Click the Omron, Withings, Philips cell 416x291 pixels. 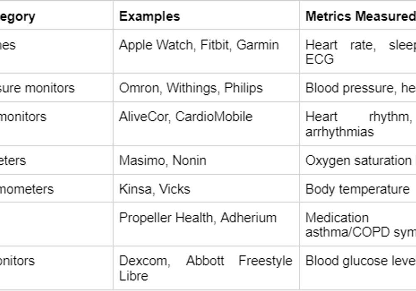pyautogui.click(x=206, y=87)
